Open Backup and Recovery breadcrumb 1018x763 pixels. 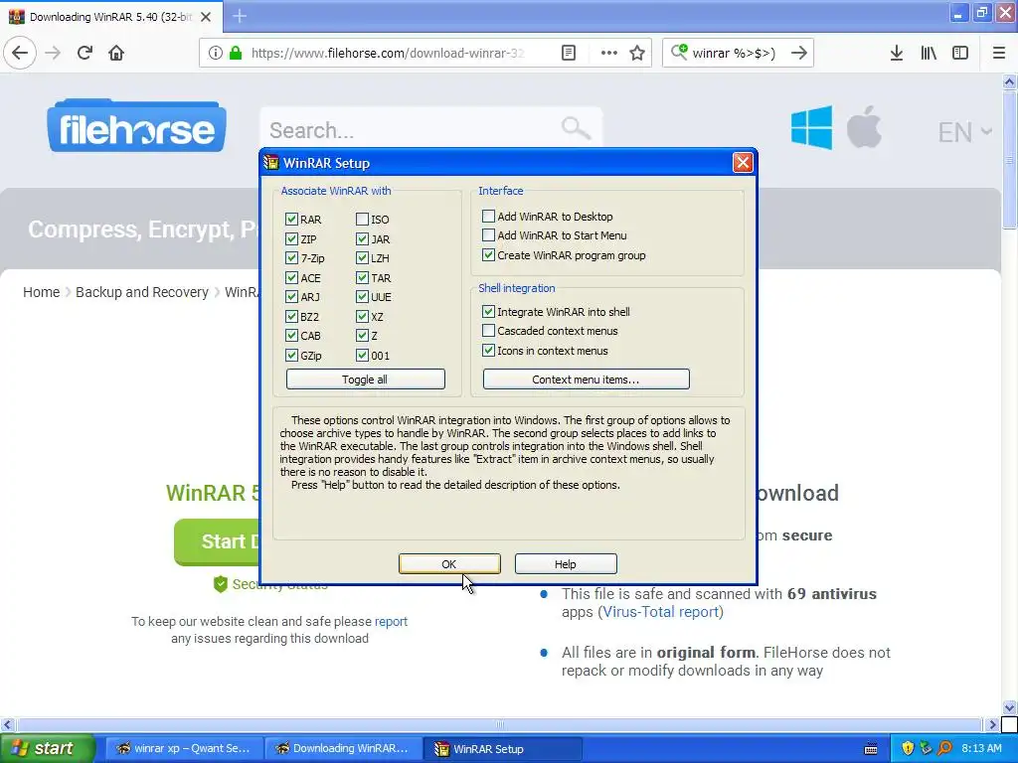[141, 292]
